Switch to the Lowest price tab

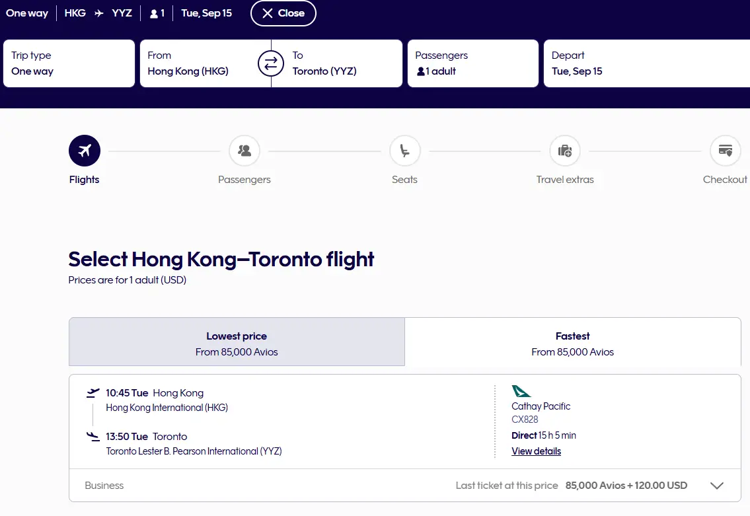[x=237, y=342]
